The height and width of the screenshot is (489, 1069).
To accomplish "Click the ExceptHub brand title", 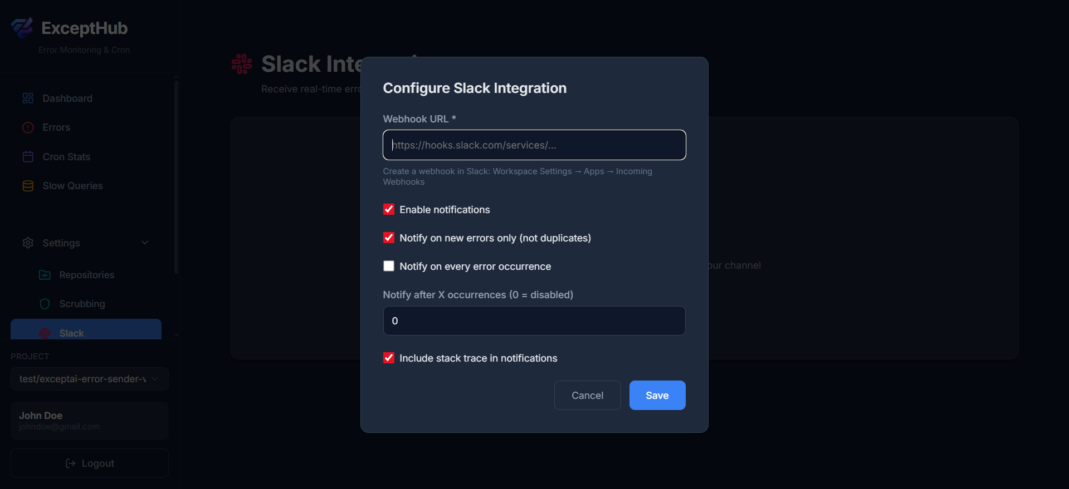I will (85, 28).
